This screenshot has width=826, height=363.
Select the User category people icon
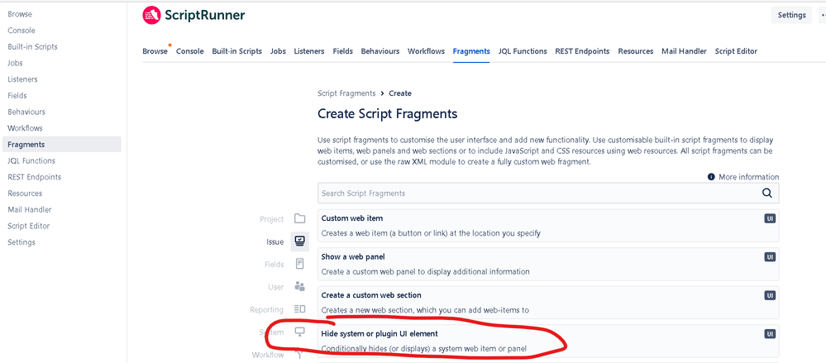click(300, 287)
